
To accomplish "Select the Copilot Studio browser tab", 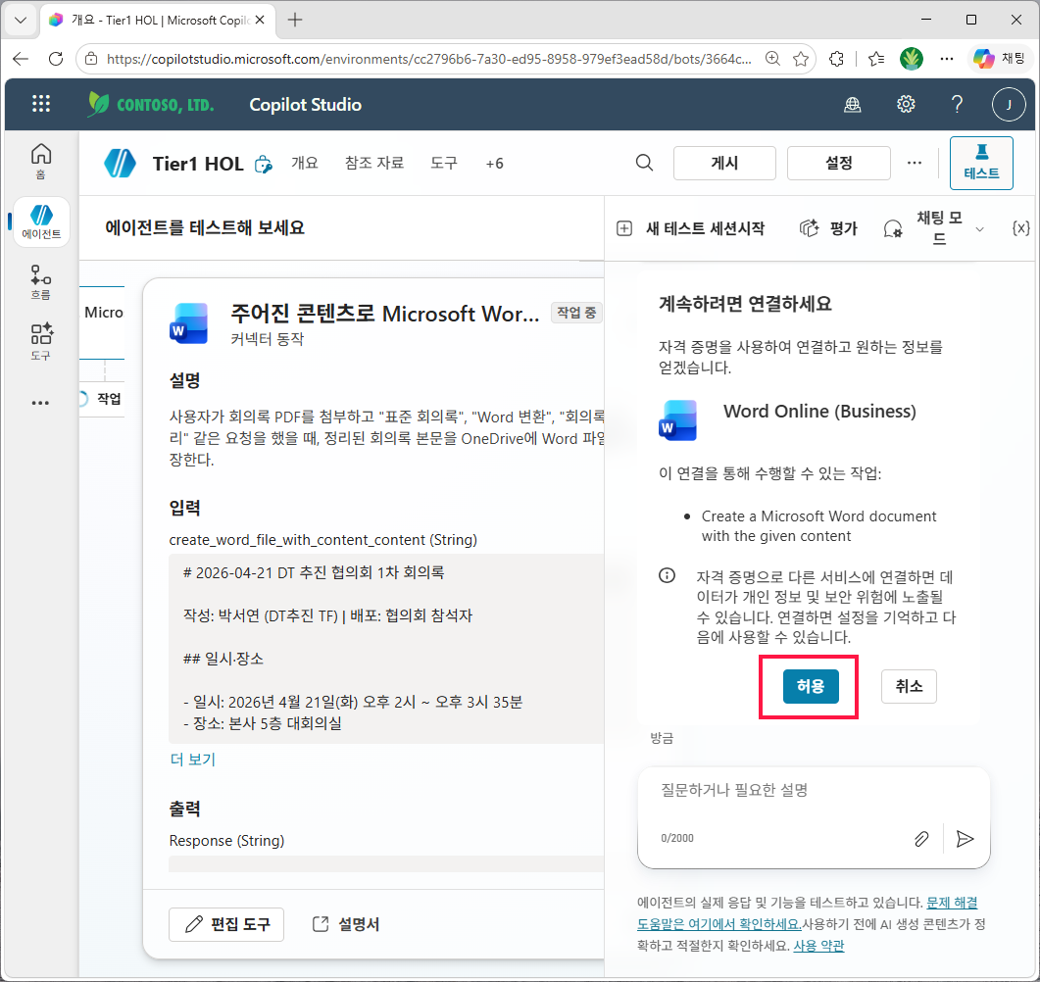I will (157, 20).
